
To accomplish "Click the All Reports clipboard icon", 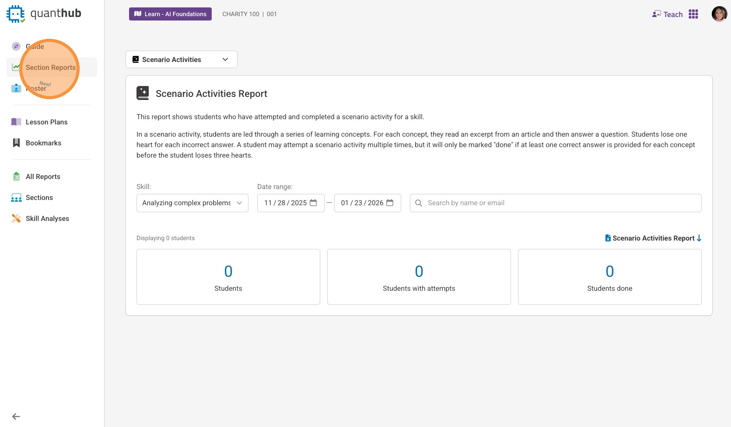I will pyautogui.click(x=16, y=176).
